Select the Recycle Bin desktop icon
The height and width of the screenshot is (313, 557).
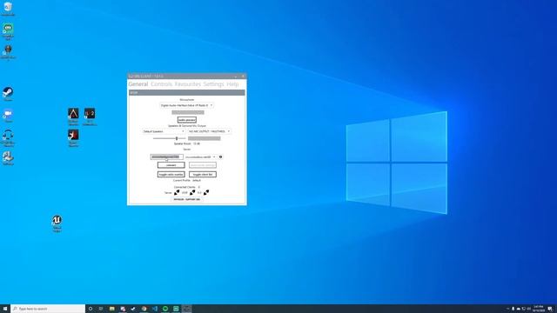pyautogui.click(x=8, y=9)
